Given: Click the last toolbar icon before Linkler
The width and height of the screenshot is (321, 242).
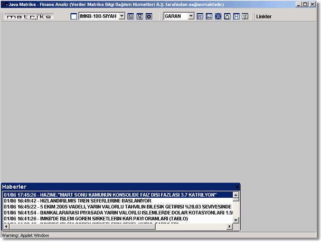Looking at the screenshot, I should click(x=244, y=16).
